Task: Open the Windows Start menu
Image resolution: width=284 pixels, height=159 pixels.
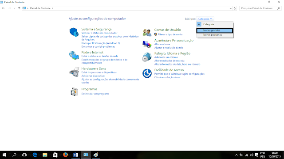Action: click(x=4, y=155)
